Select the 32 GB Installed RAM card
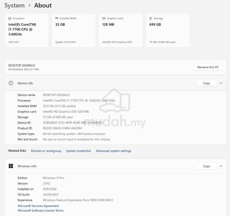230x216 pixels. (74, 30)
